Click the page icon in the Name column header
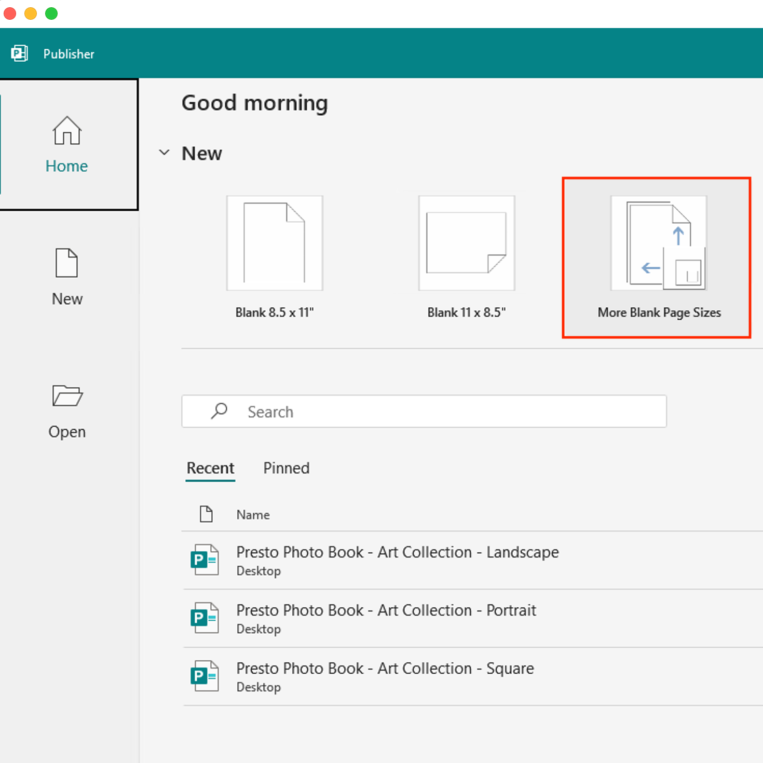The height and width of the screenshot is (763, 763). 206,514
